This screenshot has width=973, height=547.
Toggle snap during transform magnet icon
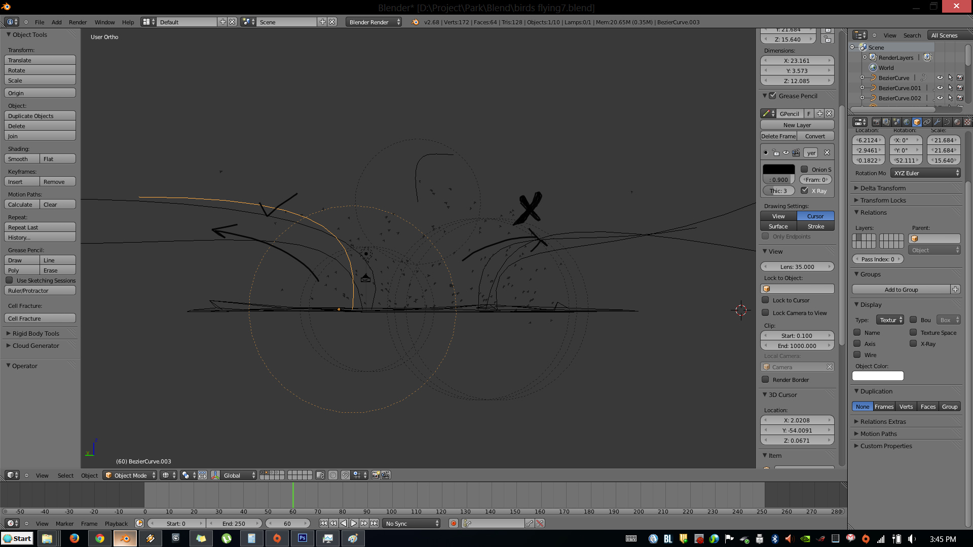(x=345, y=475)
